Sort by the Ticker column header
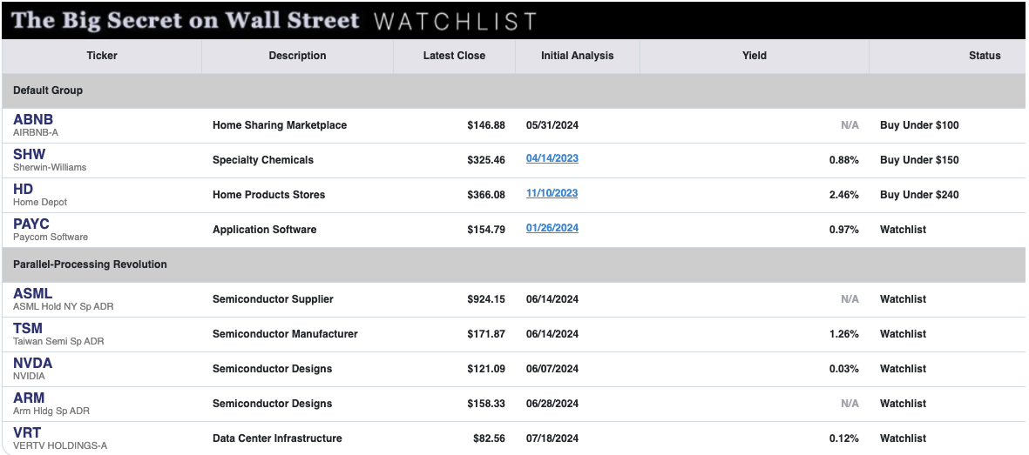Image resolution: width=1029 pixels, height=455 pixels. [102, 56]
